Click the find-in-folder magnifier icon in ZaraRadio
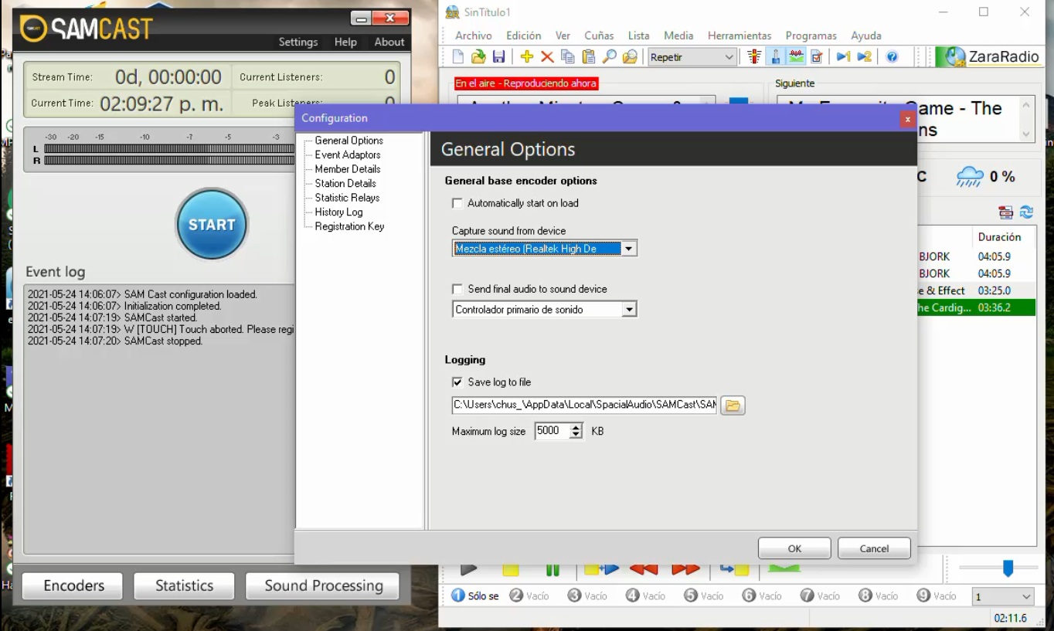The width and height of the screenshot is (1054, 631). pyautogui.click(x=630, y=57)
